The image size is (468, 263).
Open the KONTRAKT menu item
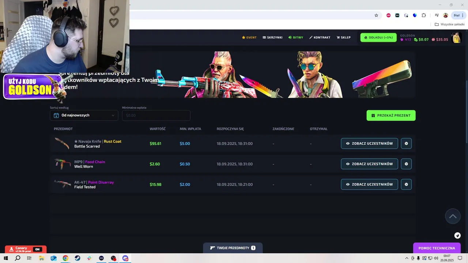(320, 37)
